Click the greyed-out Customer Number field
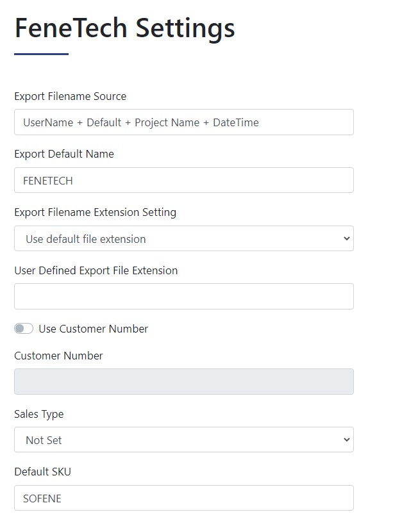393x519 pixels. coord(184,382)
